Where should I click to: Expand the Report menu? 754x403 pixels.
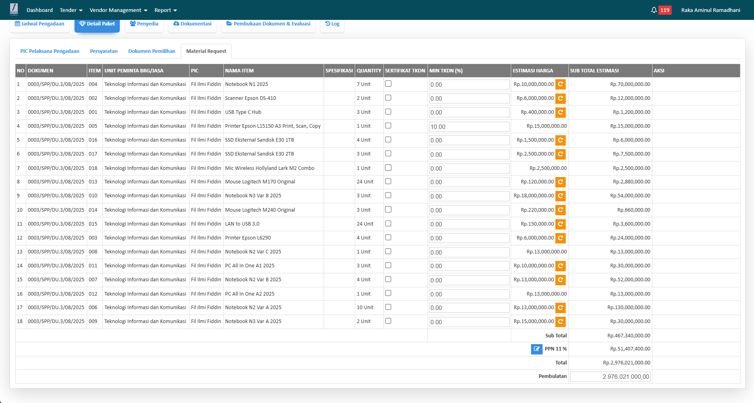[x=166, y=10]
